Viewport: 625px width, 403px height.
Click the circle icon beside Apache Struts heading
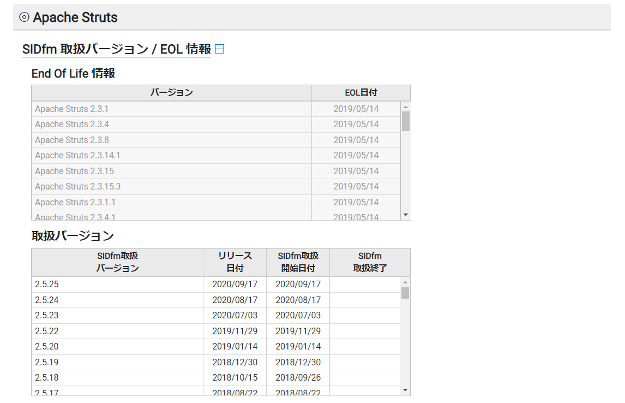25,17
